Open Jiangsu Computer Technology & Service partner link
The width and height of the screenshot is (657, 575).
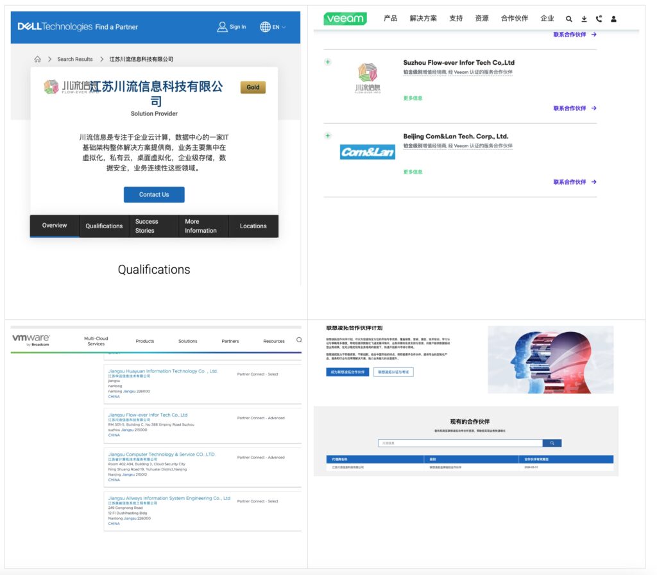click(162, 454)
